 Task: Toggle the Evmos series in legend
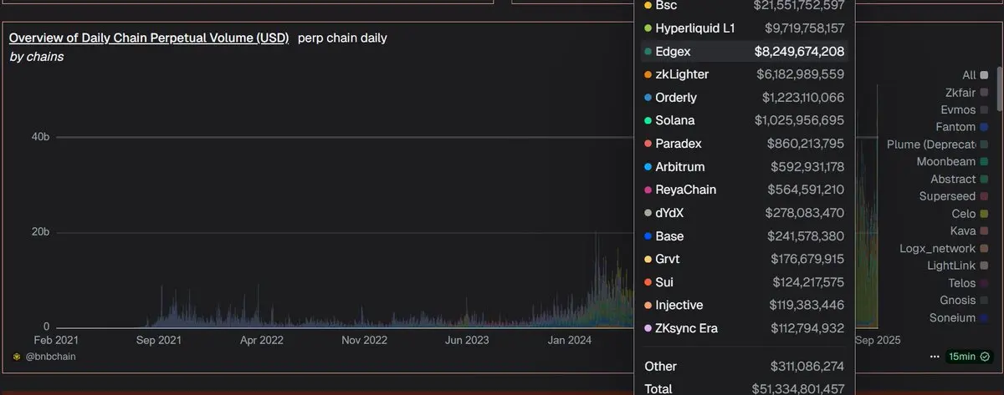pos(965,109)
